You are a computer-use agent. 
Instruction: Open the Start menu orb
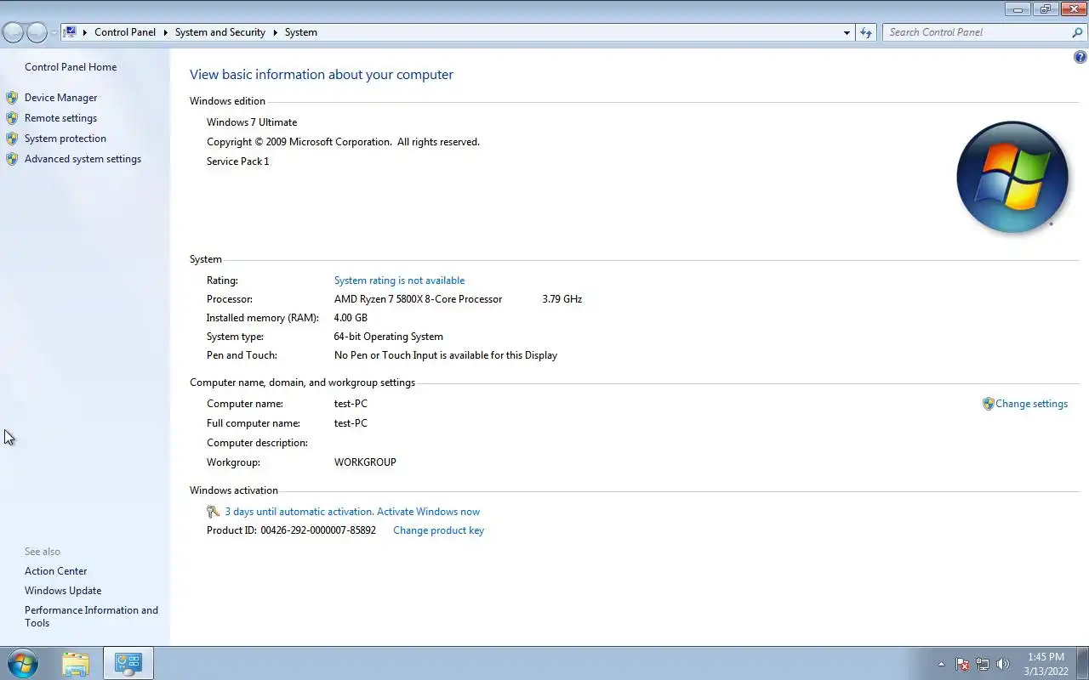[22, 663]
